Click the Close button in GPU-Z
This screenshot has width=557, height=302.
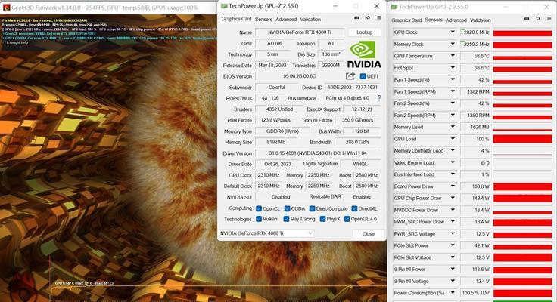coord(369,233)
